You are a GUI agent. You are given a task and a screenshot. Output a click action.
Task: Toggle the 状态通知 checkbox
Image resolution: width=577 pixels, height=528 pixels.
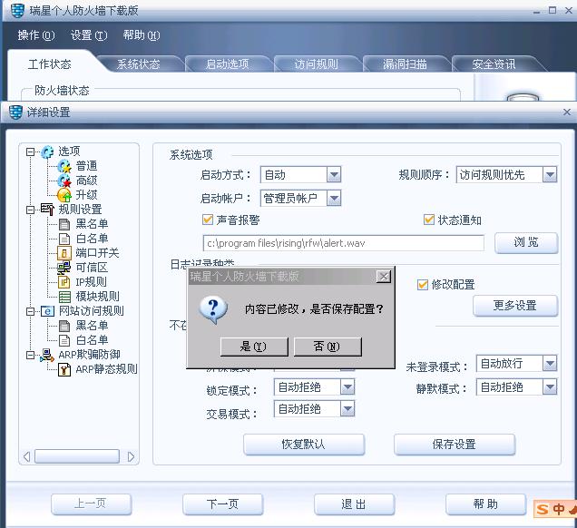click(x=429, y=220)
